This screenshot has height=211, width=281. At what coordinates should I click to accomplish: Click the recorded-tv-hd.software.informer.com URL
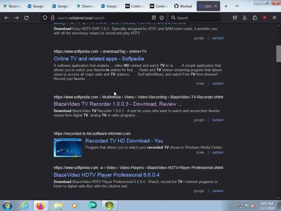tap(92, 134)
